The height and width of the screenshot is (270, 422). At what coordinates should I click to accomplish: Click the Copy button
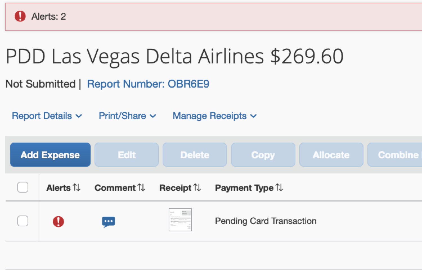tap(263, 155)
